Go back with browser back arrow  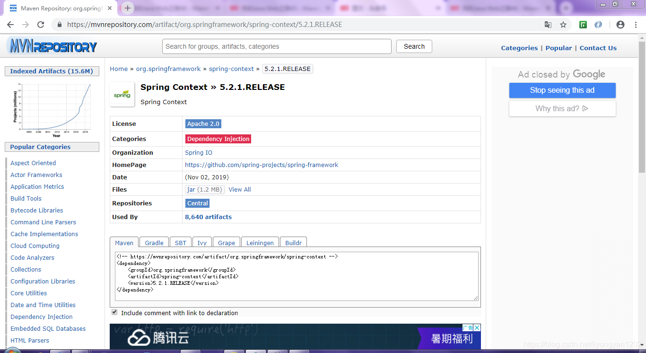point(10,25)
